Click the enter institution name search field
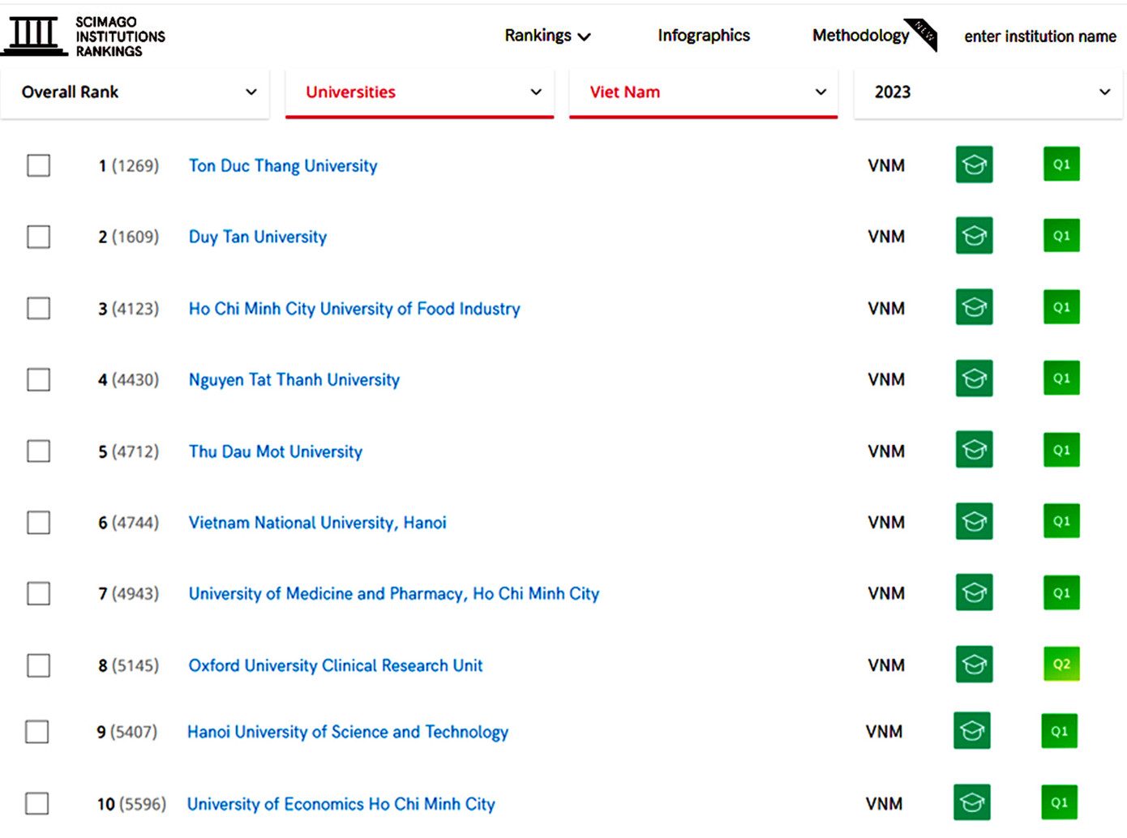 [x=1039, y=36]
